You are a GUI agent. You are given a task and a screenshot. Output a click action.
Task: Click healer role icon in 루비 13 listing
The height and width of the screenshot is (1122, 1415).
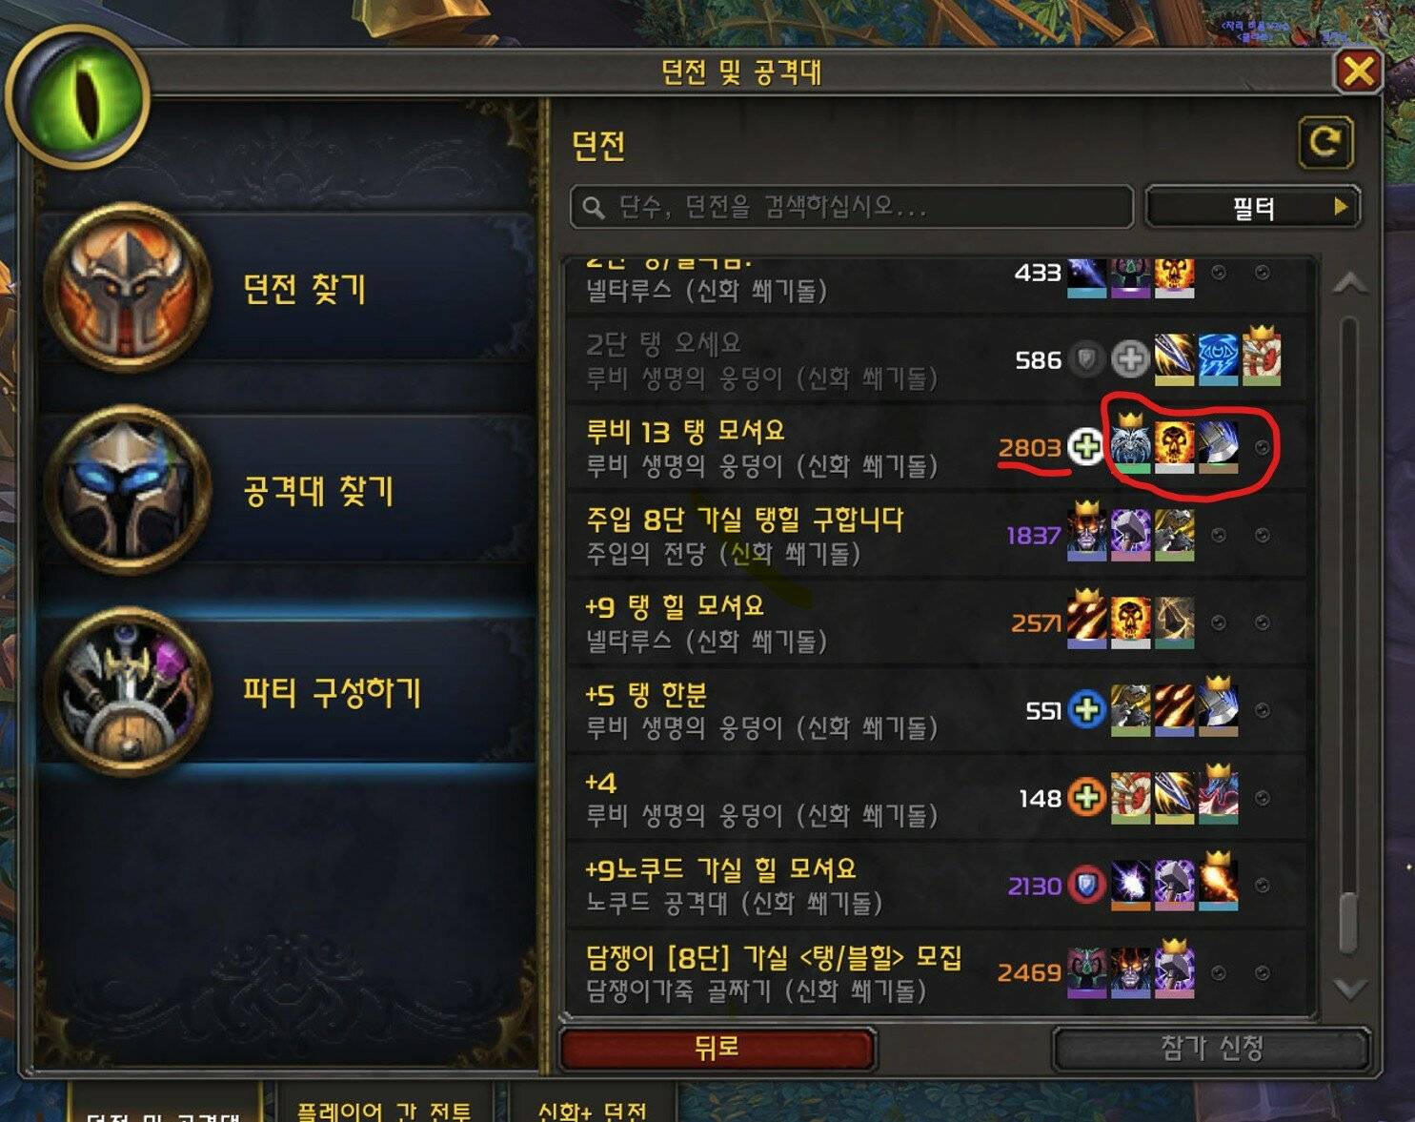click(1085, 446)
